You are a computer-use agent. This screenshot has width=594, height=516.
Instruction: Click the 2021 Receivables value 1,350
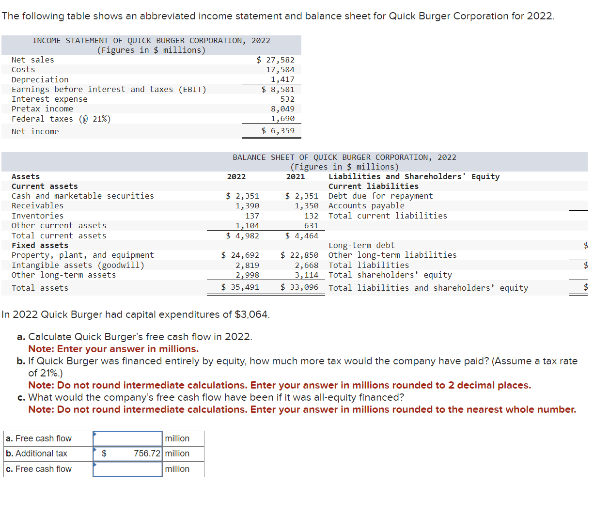click(x=306, y=205)
